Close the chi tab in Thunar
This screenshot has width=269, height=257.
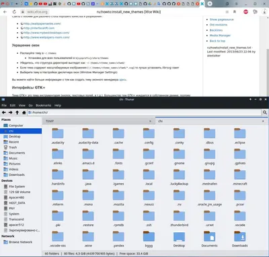[x=263, y=121]
